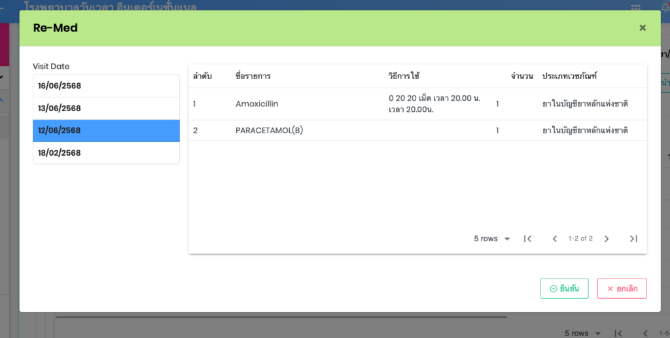Open the 5 rows dropdown inside the dialog

click(492, 239)
